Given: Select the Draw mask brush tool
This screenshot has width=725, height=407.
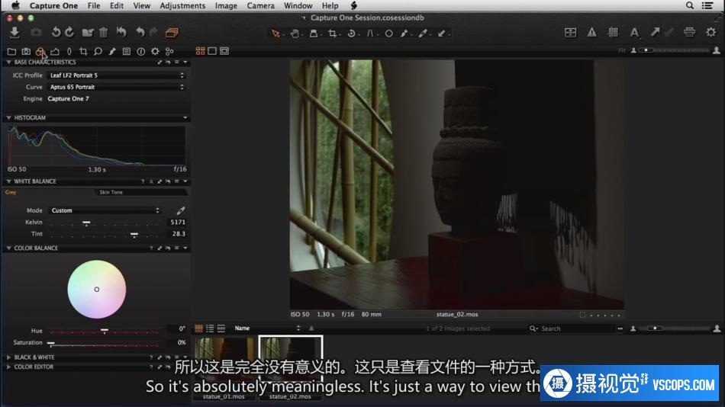Looking at the screenshot, I should click(x=404, y=34).
